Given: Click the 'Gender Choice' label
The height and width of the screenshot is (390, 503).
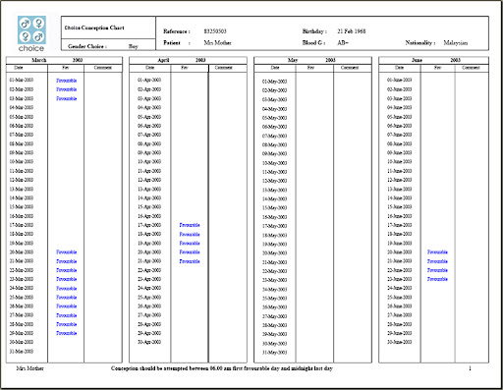Looking at the screenshot, I should 87,46.
